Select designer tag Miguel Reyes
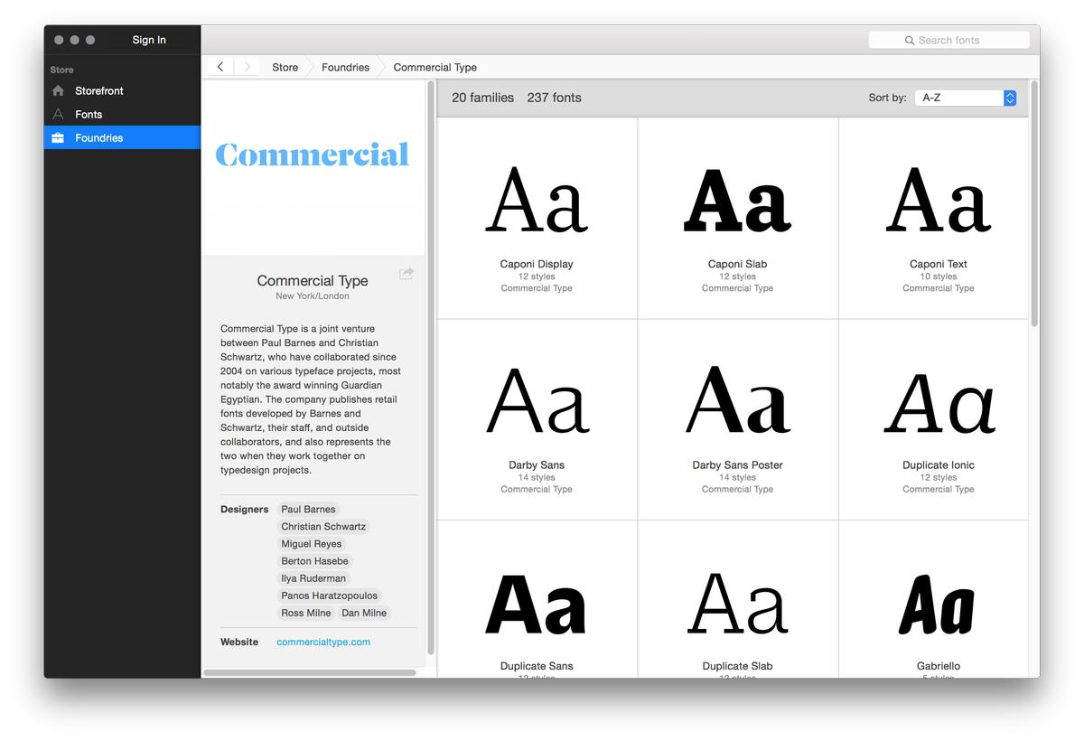 tap(311, 544)
